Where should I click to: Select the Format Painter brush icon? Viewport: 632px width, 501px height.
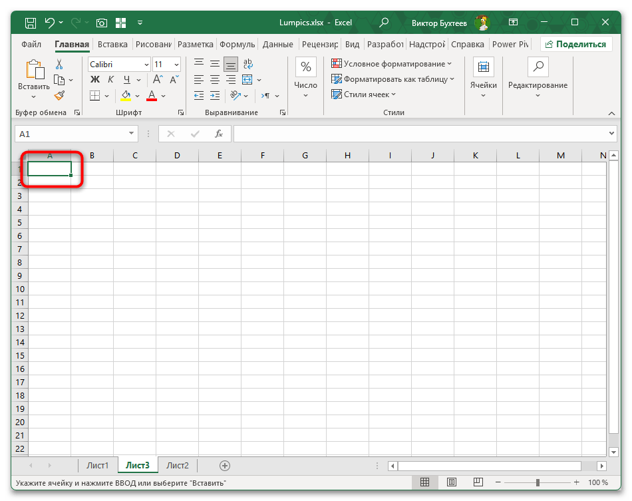pos(59,95)
